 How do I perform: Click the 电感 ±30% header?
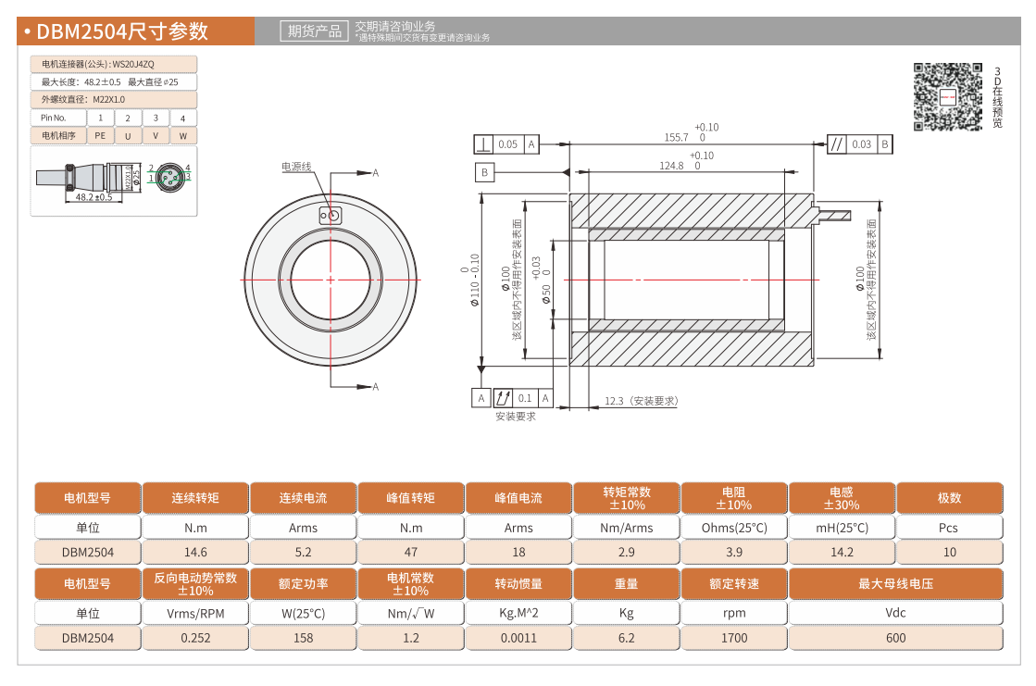point(842,498)
